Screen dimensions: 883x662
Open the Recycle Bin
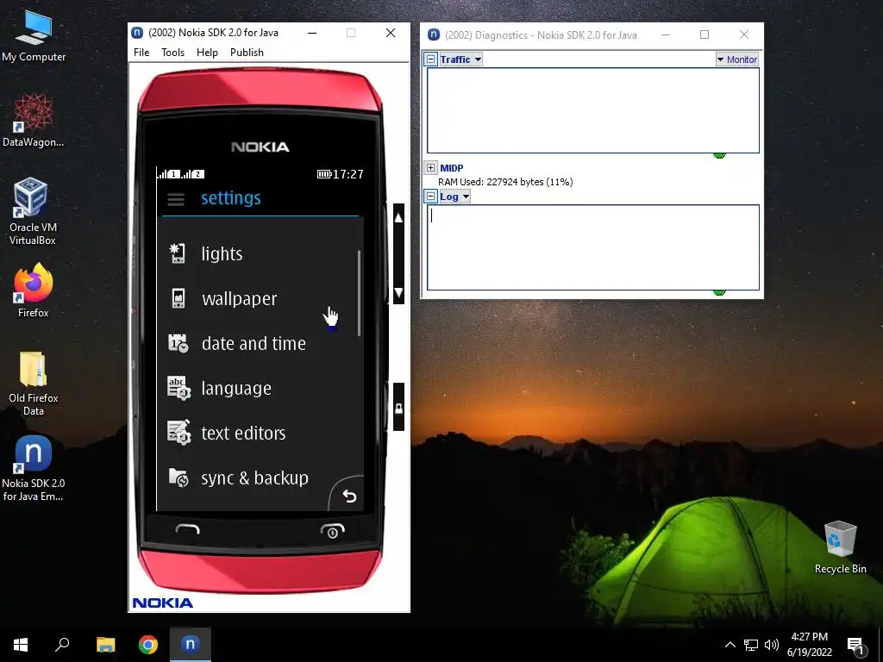[x=840, y=547]
